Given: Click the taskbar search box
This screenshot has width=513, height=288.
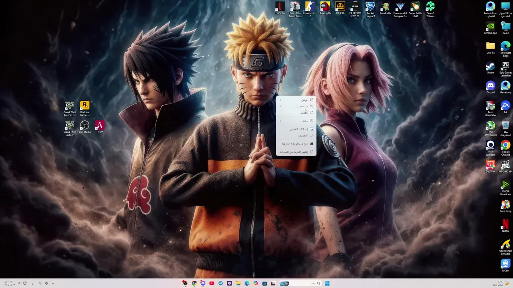Looking at the screenshot, I should 301,283.
